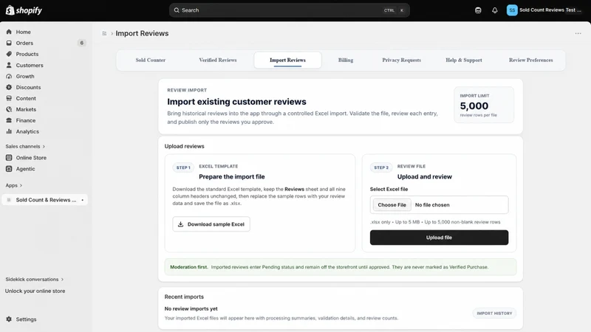The height and width of the screenshot is (332, 591).
Task: Click the search magnifier icon
Action: pos(177,10)
